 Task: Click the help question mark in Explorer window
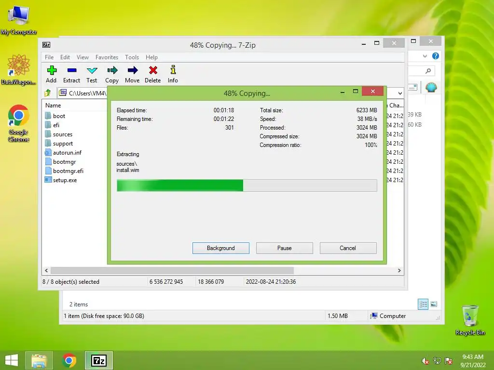[x=436, y=56]
